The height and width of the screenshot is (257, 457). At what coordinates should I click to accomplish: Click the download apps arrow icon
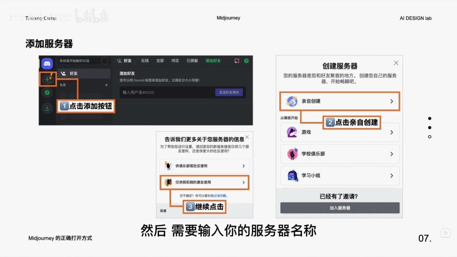tap(47, 108)
